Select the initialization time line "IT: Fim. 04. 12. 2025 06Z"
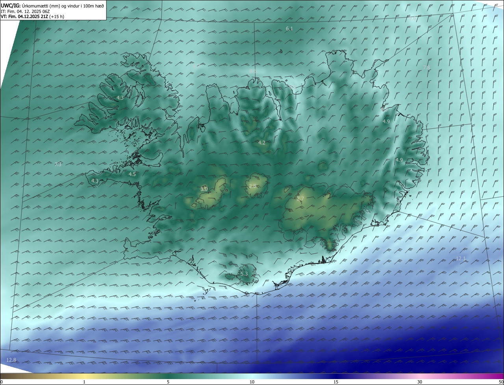 pyautogui.click(x=25, y=11)
